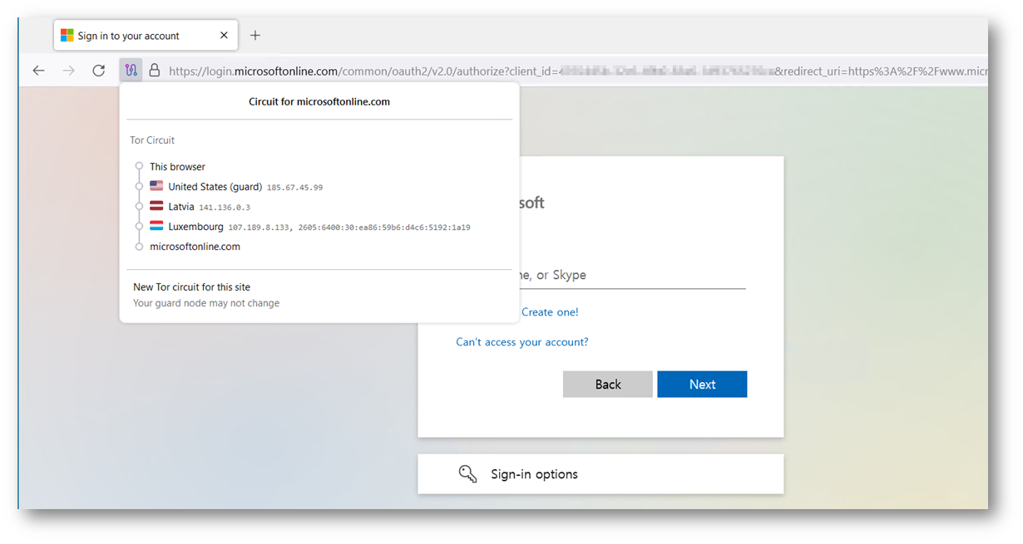Click the Luxembourg flag icon
The image size is (1023, 544).
[x=156, y=227]
